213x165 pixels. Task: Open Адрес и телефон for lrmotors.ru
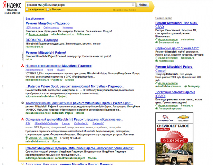pyautogui.click(x=168, y=106)
